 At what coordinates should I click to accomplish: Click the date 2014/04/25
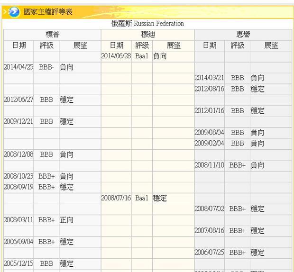pos(18,67)
